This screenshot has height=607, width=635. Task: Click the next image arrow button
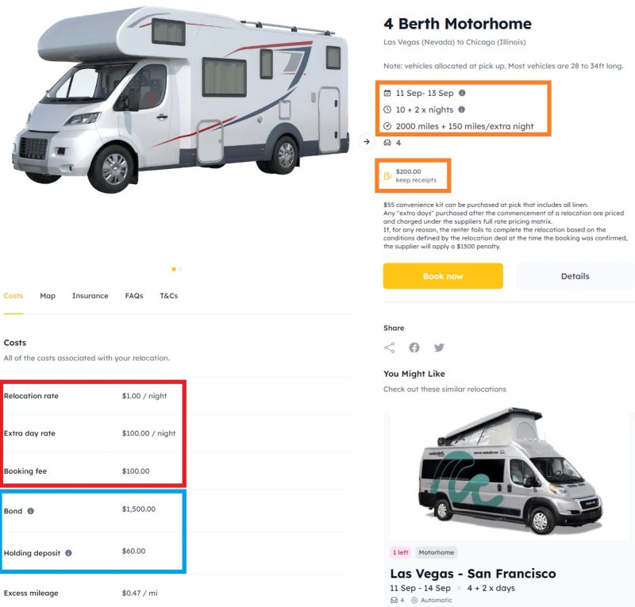pyautogui.click(x=366, y=142)
